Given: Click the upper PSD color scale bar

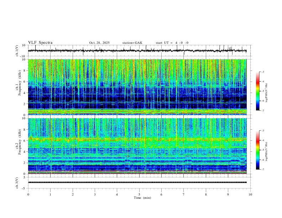Looking at the screenshot, I should (x=258, y=91).
